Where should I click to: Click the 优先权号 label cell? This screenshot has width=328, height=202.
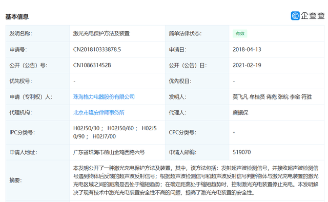[x=37, y=81]
